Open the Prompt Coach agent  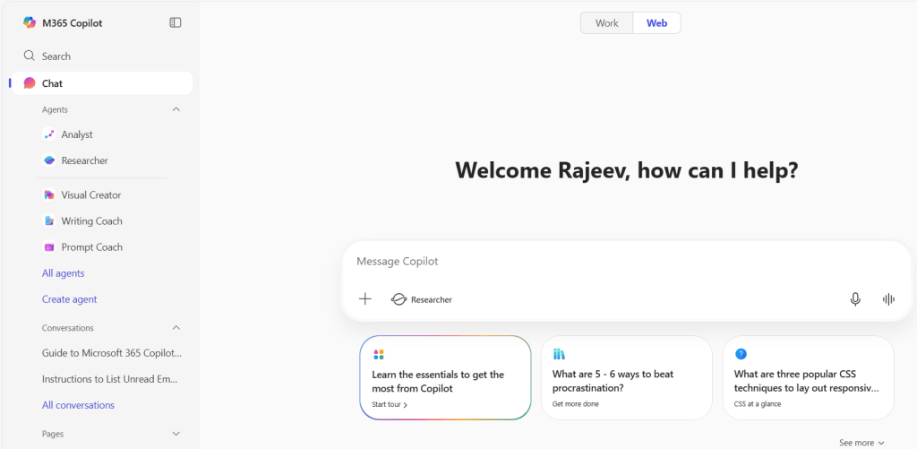[x=91, y=246]
